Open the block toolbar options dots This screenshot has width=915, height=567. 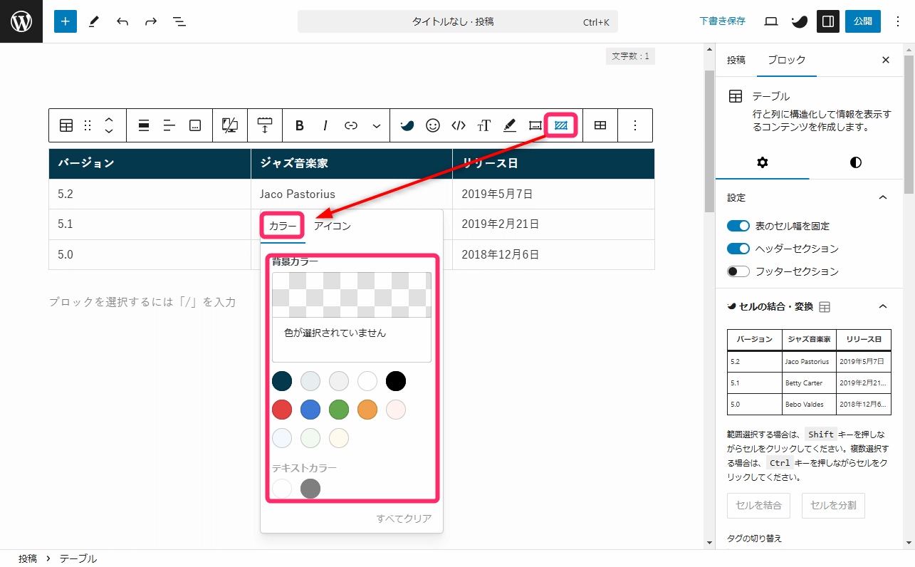click(x=636, y=125)
